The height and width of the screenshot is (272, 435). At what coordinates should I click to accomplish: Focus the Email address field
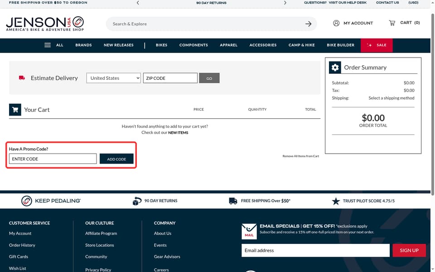click(x=315, y=250)
